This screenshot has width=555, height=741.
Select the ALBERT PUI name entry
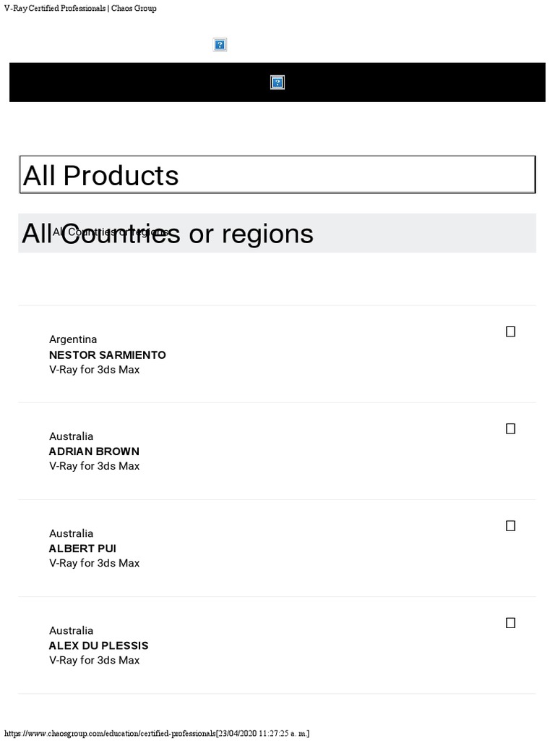tap(82, 549)
